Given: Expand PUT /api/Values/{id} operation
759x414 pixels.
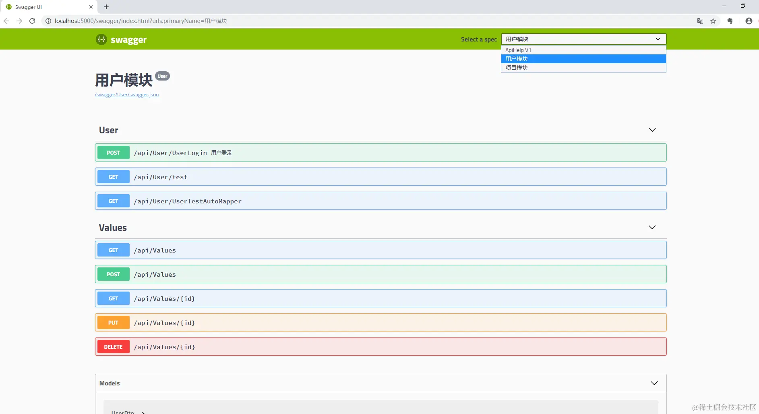Looking at the screenshot, I should point(381,323).
